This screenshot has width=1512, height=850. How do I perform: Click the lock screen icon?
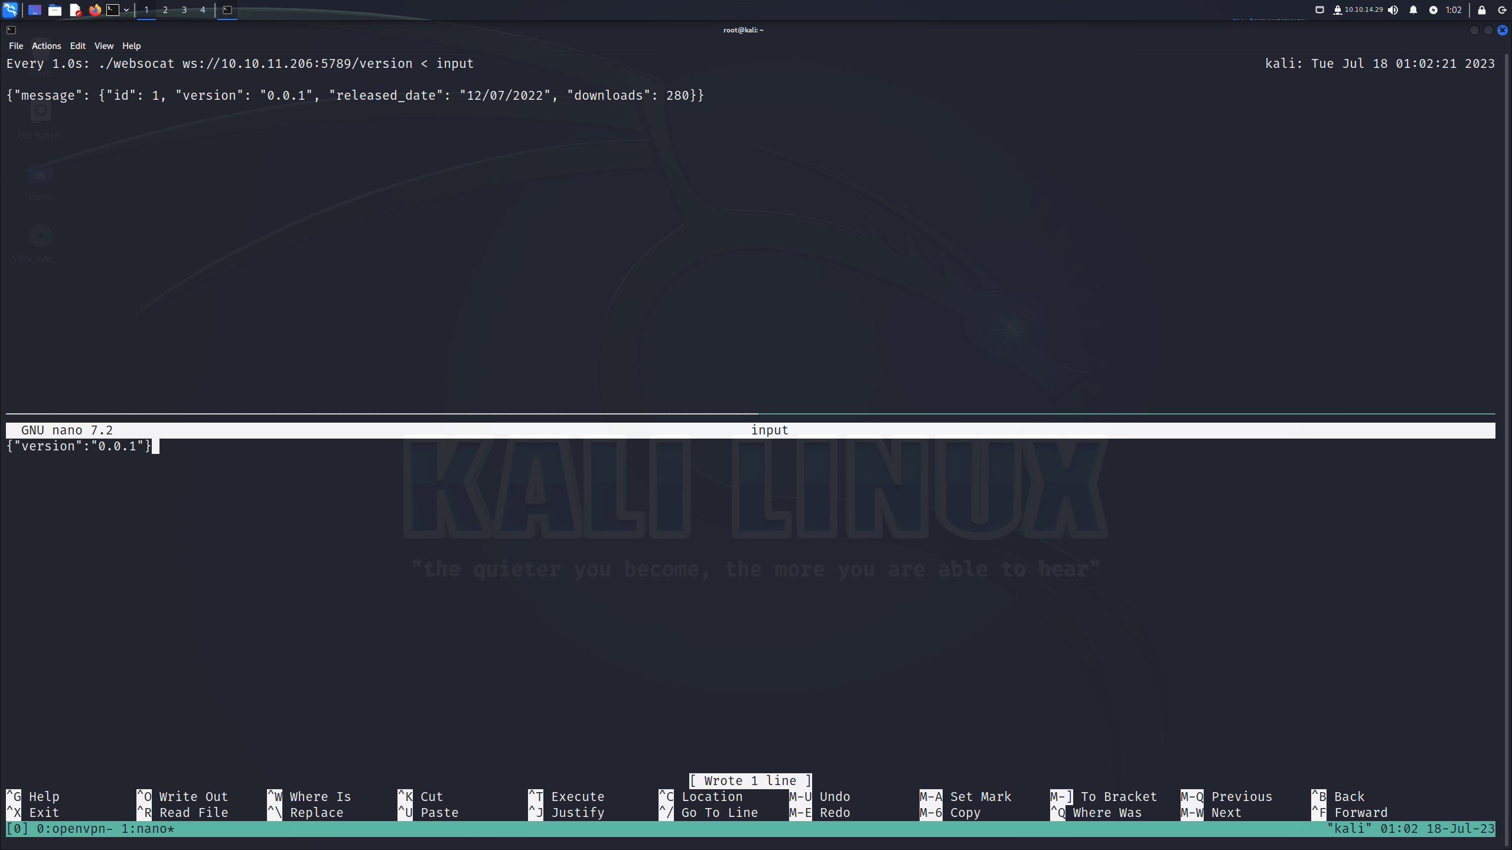[x=1482, y=9]
